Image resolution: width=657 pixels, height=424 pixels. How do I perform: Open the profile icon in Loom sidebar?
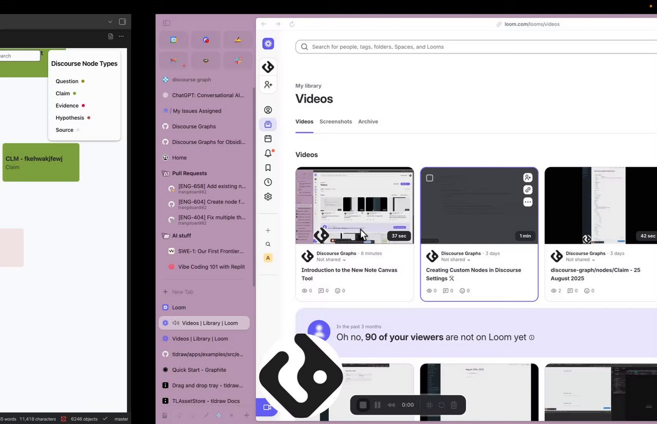(268, 110)
